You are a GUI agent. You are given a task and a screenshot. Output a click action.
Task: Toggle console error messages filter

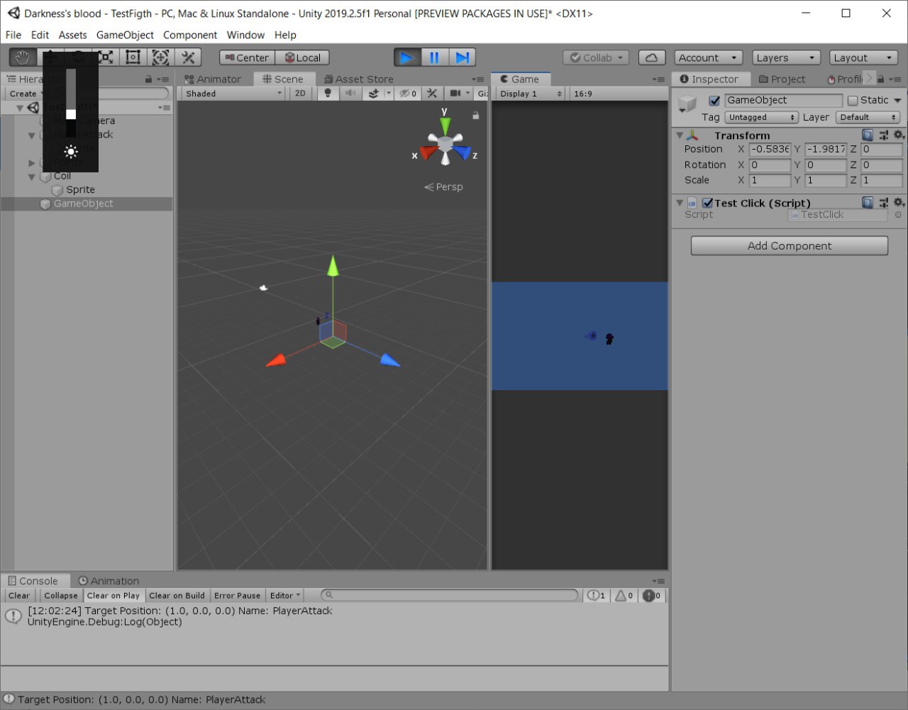tap(651, 596)
